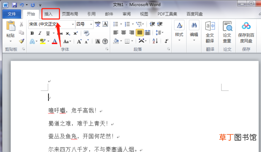Image resolution: width=261 pixels, height=152 pixels.
Task: Clear formatting with the eraser icon
Action: pyautogui.click(x=86, y=33)
